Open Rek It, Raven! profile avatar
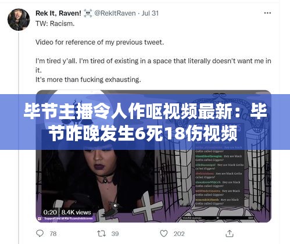290x244 pixels. [19, 20]
